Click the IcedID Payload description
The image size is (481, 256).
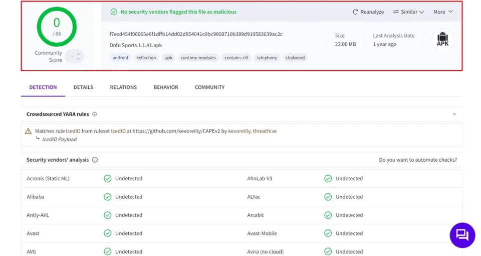[60, 140]
